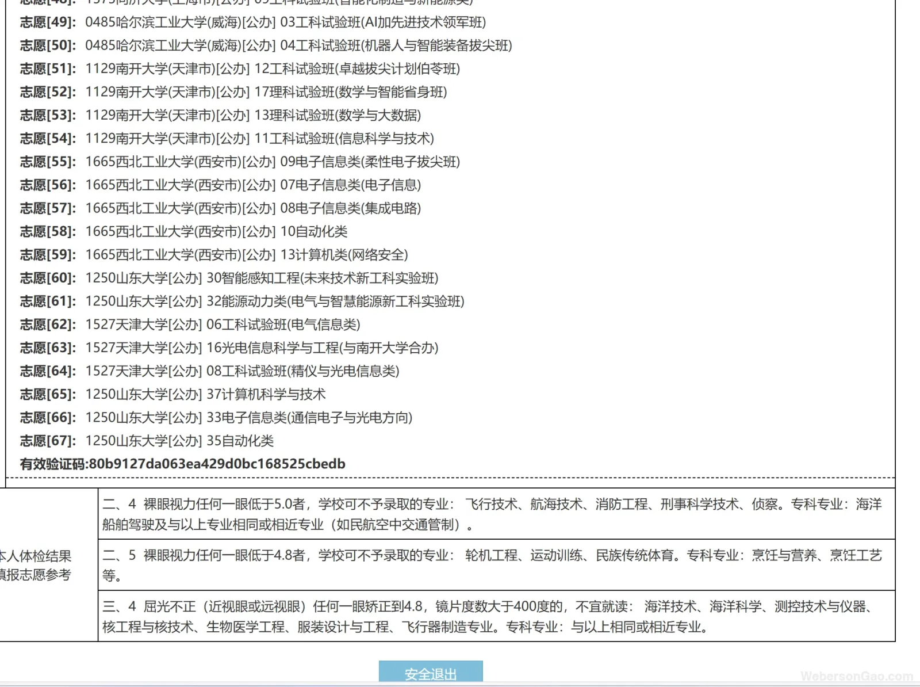Select 志愿[65] 山东大学 37计算机科学与技术
Screen dimensions: 920x687
[173, 394]
